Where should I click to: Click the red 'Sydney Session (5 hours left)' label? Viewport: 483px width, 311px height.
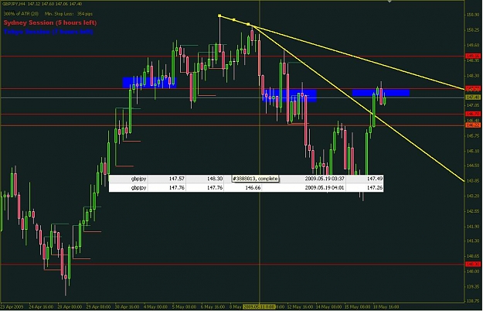click(x=50, y=22)
